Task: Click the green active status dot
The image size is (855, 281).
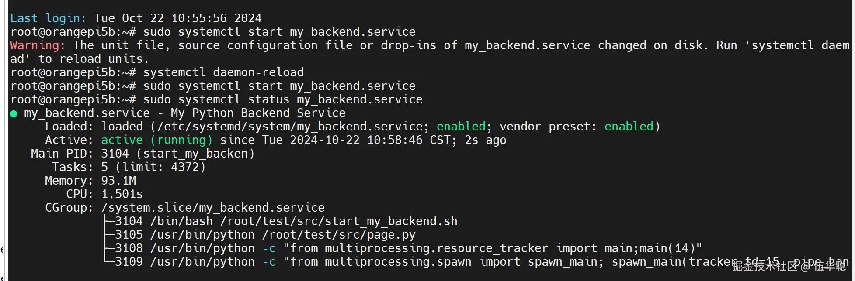Action: pyautogui.click(x=14, y=114)
